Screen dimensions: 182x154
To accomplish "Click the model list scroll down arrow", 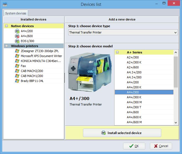I will coord(176,123).
